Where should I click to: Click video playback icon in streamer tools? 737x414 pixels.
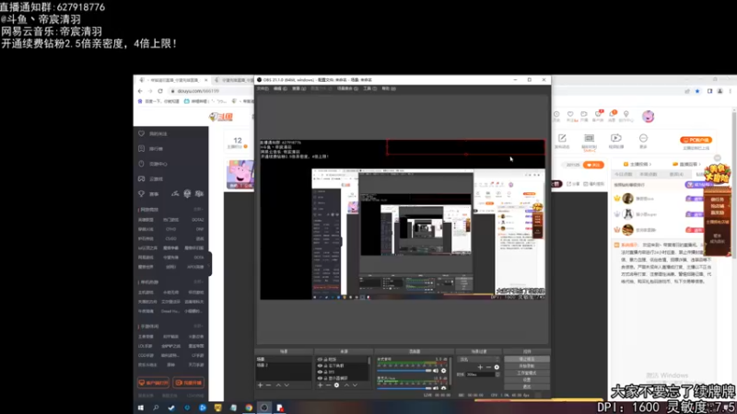[615, 138]
